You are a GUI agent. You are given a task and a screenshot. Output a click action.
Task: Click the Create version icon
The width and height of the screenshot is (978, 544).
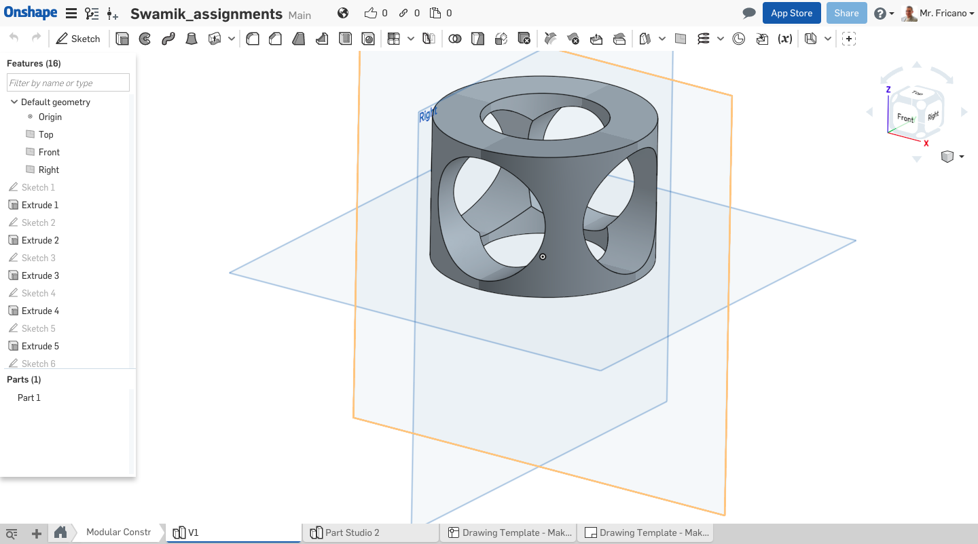113,14
